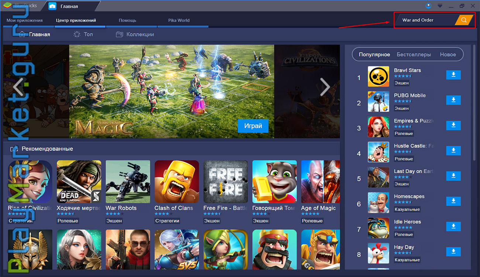Click the Last Day on Earth name
Viewport: 480px width, 277px height.
pyautogui.click(x=414, y=171)
